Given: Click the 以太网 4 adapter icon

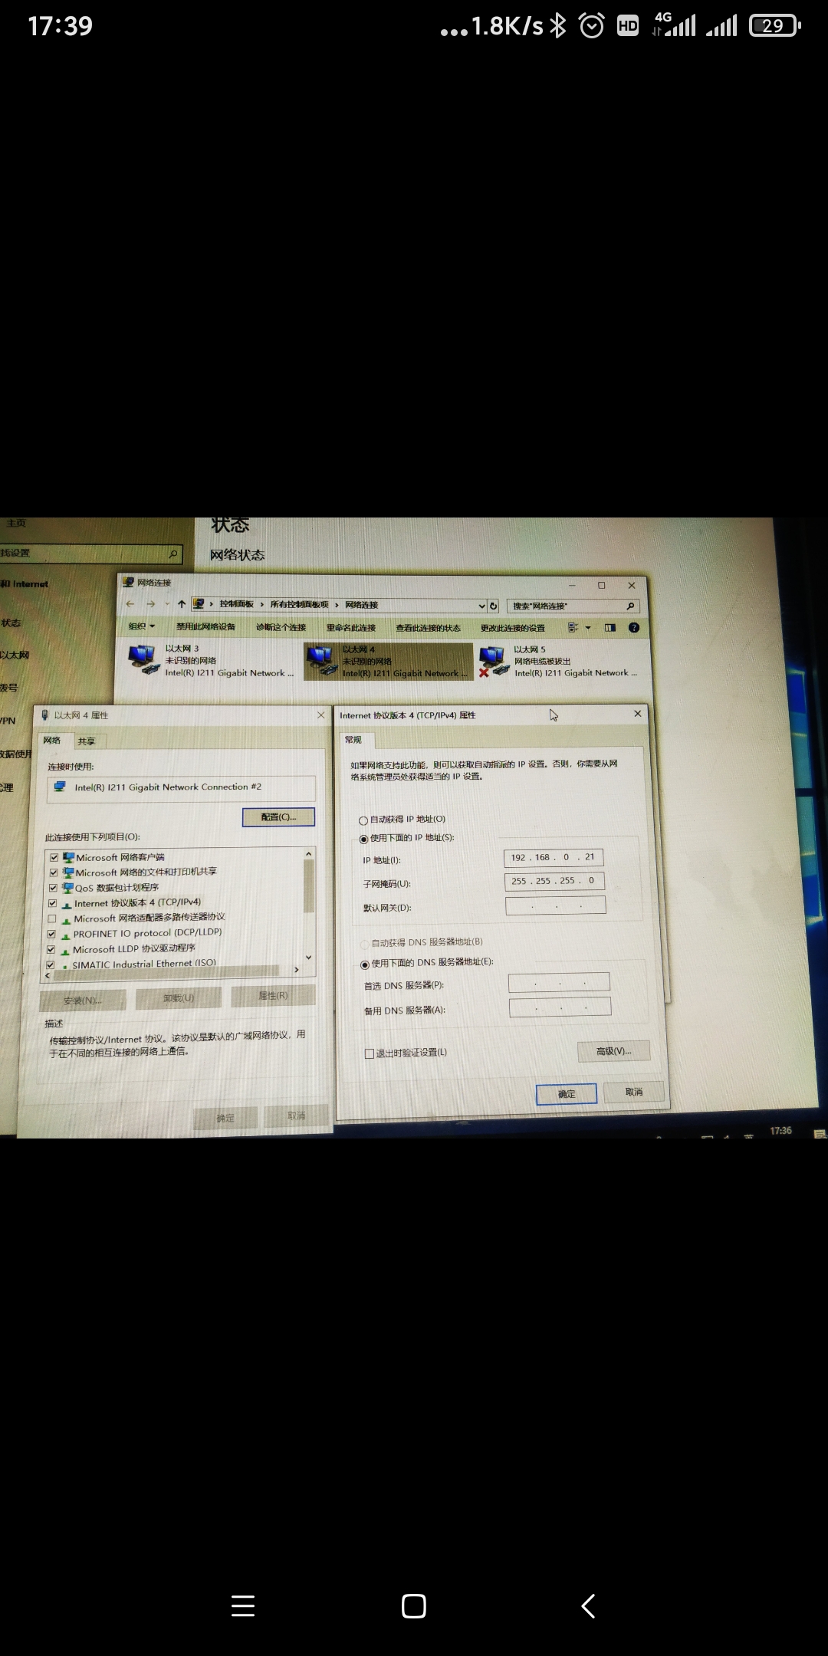Looking at the screenshot, I should point(320,661).
